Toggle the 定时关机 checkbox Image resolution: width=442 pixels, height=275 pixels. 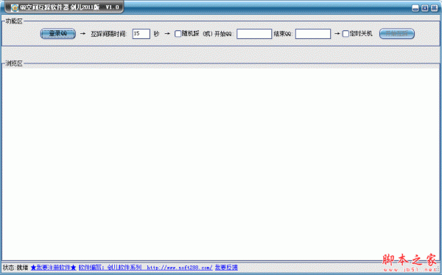click(x=345, y=34)
